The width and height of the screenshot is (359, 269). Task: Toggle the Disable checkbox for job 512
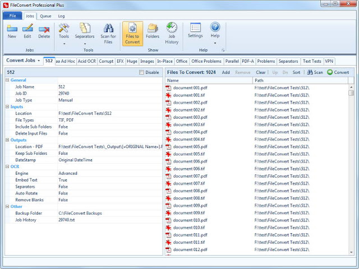[141, 72]
